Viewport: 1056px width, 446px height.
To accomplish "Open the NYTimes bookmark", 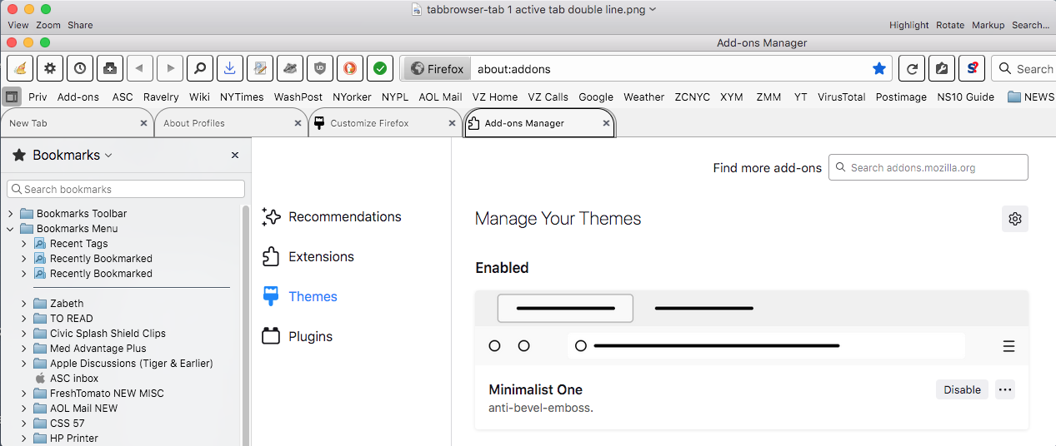I will click(242, 97).
